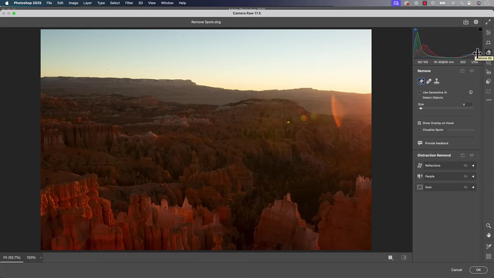Viewport: 494px width, 278px height.
Task: Click the Reflections row label
Action: tap(433, 166)
